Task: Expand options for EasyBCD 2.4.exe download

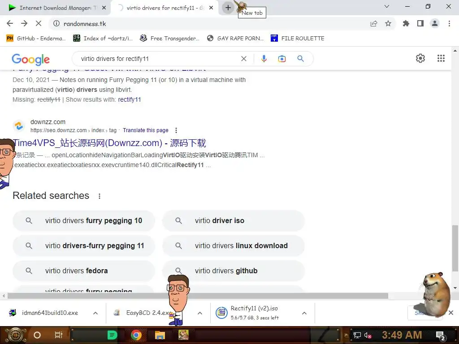Action: [x=200, y=313]
